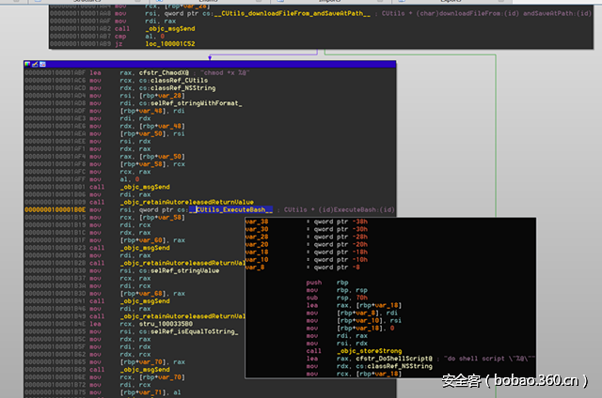
Task: Click _objc_retainAutoreleasedReturnValue after first msgSend
Action: pyautogui.click(x=186, y=202)
